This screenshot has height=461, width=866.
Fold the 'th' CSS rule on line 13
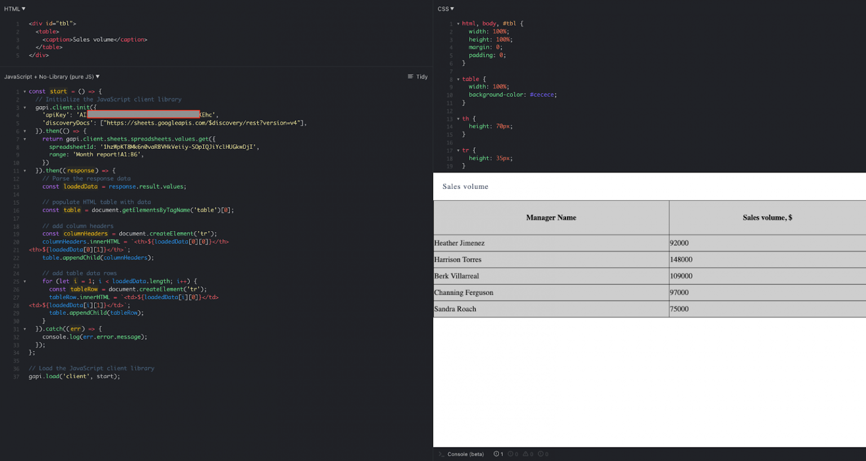pos(458,119)
